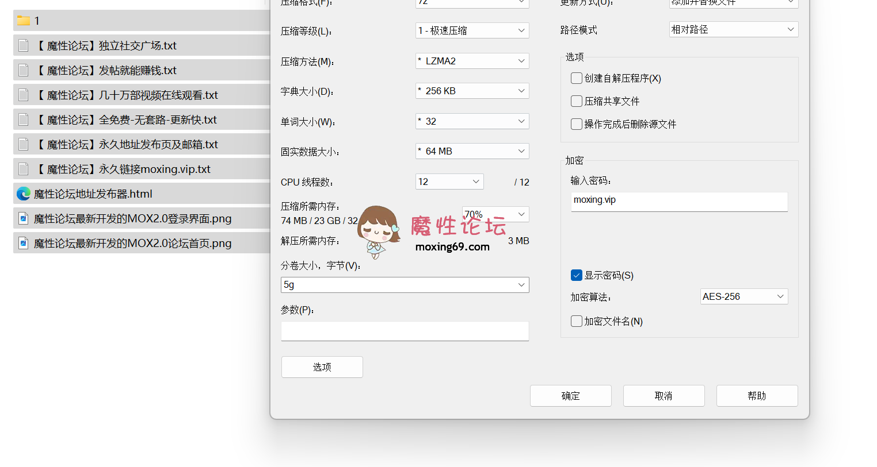Screen dimensions: 877x467
Task: Open 压缩等级 dropdown showing 极速压缩
Action: (x=472, y=30)
